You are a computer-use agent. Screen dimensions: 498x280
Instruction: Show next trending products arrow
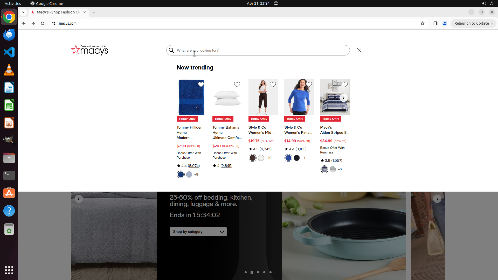pos(343,98)
